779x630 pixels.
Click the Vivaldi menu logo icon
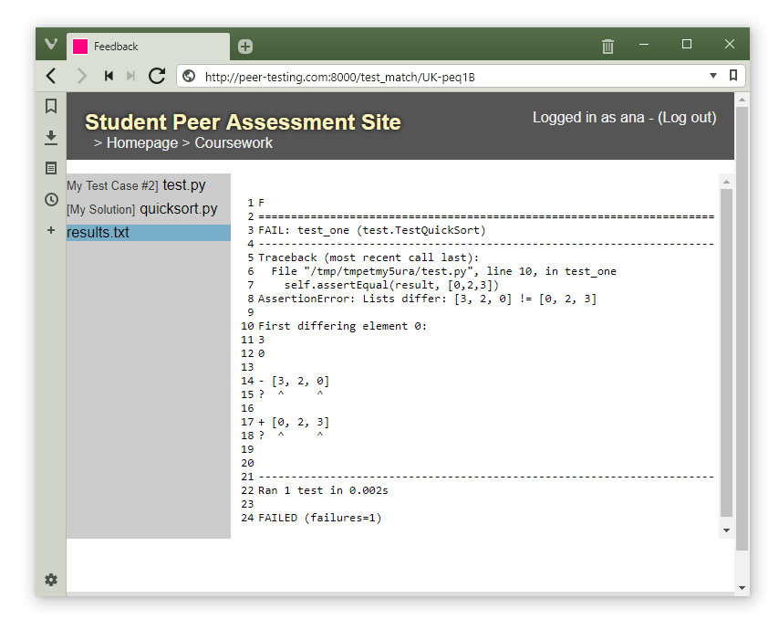tap(51, 45)
